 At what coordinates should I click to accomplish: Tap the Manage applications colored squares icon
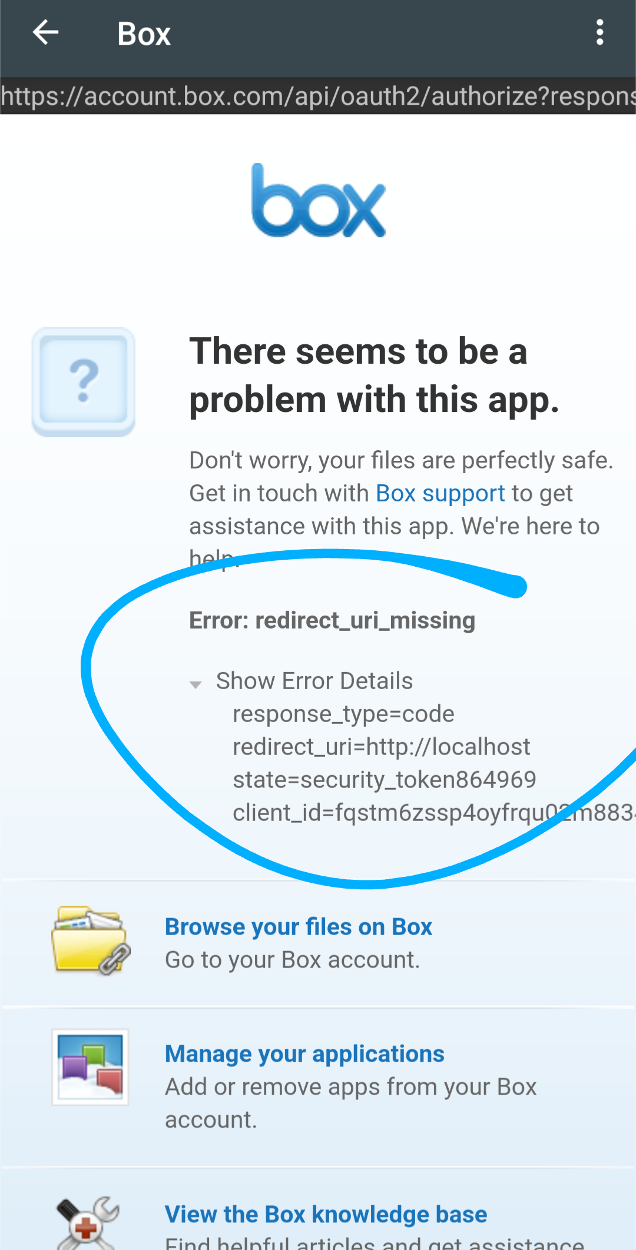[90, 1067]
